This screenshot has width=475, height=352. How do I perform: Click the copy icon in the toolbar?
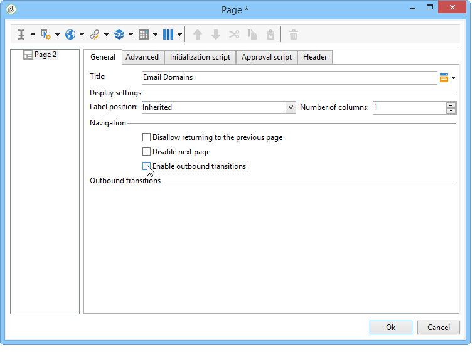click(x=252, y=35)
